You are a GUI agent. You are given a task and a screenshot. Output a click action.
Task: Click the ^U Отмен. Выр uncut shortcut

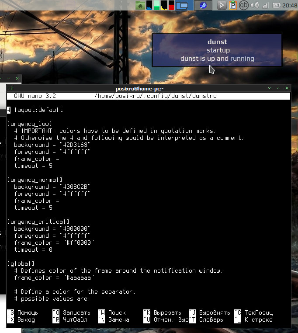click(166, 320)
